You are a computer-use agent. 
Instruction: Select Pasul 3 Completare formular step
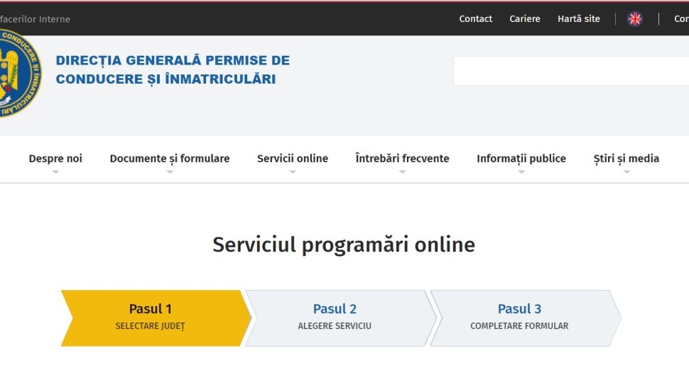(524, 318)
